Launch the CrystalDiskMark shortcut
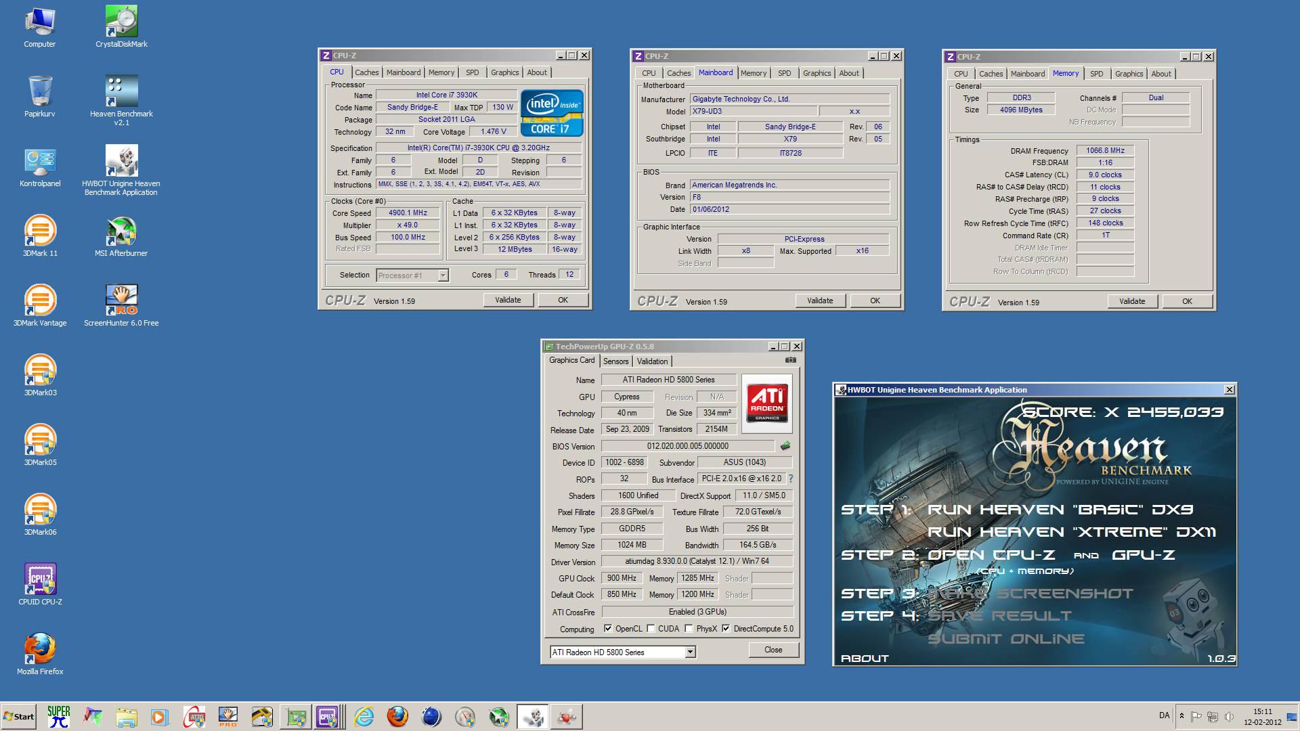Viewport: 1300px width, 731px height. tap(121, 28)
